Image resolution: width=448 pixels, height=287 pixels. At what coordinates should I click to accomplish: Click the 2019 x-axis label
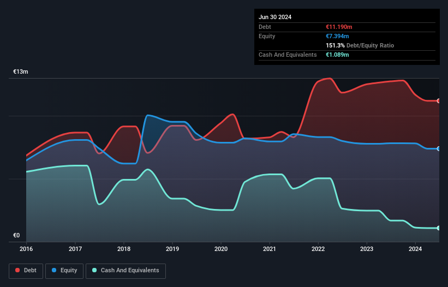172,249
